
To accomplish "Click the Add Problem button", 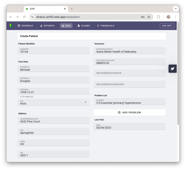I will (130, 112).
